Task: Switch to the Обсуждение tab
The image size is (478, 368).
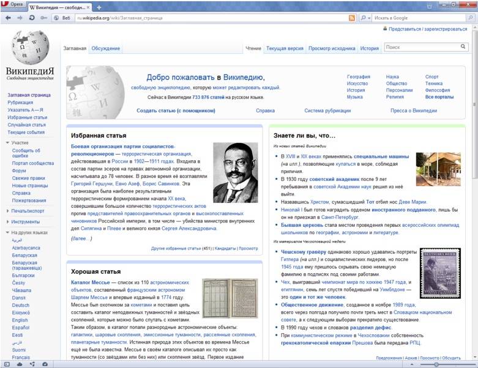Action: [105, 48]
